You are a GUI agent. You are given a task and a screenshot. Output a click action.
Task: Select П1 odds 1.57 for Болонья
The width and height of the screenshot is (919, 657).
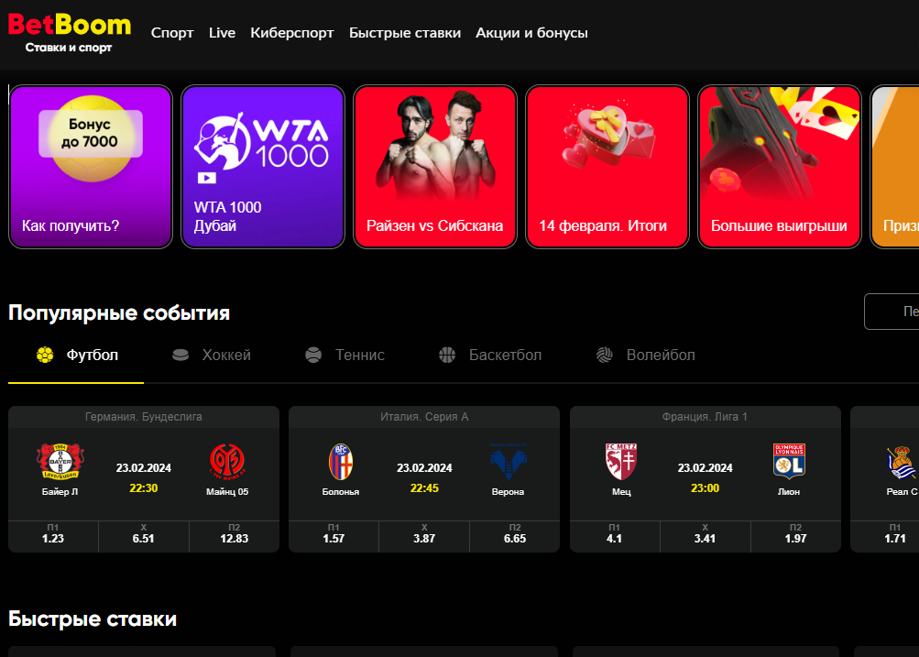[334, 536]
